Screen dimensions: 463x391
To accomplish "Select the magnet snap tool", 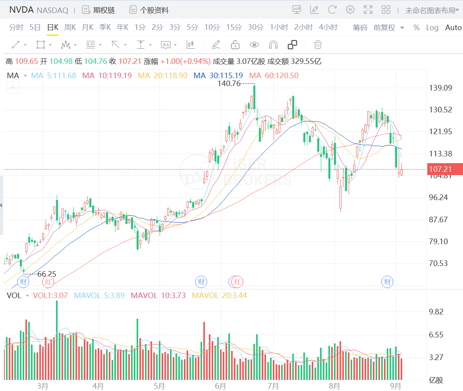I will pyautogui.click(x=273, y=45).
